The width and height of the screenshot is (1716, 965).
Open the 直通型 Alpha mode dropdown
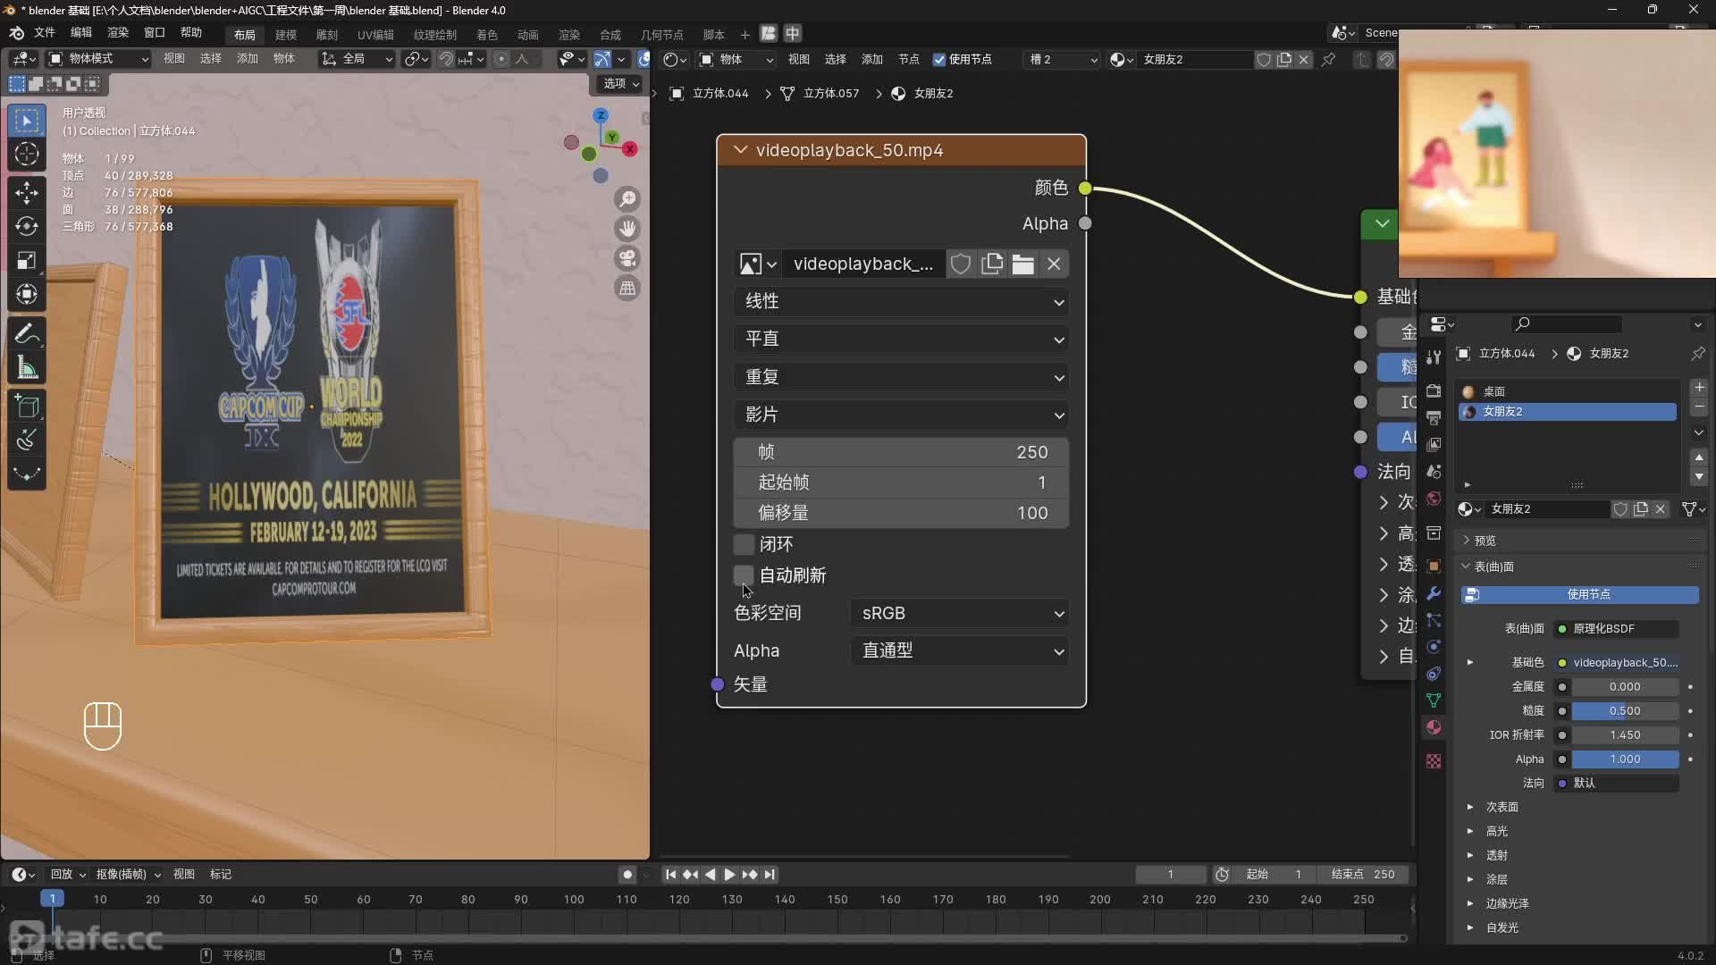coord(960,650)
